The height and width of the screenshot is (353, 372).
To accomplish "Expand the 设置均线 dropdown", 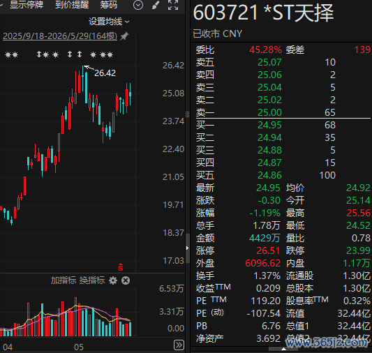I will 109,22.
